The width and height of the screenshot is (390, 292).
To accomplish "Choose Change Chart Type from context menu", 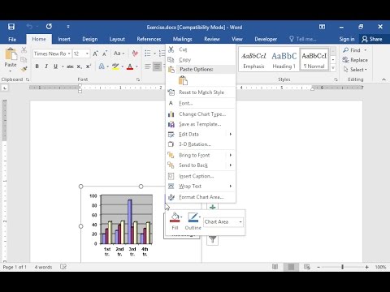I will point(201,114).
